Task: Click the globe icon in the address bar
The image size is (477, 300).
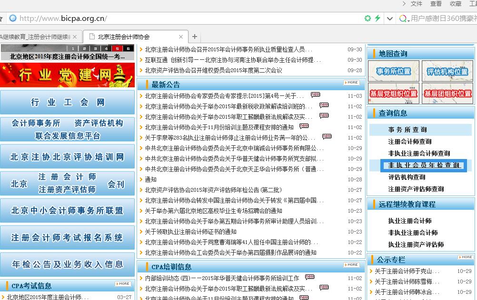Action: click(x=14, y=18)
